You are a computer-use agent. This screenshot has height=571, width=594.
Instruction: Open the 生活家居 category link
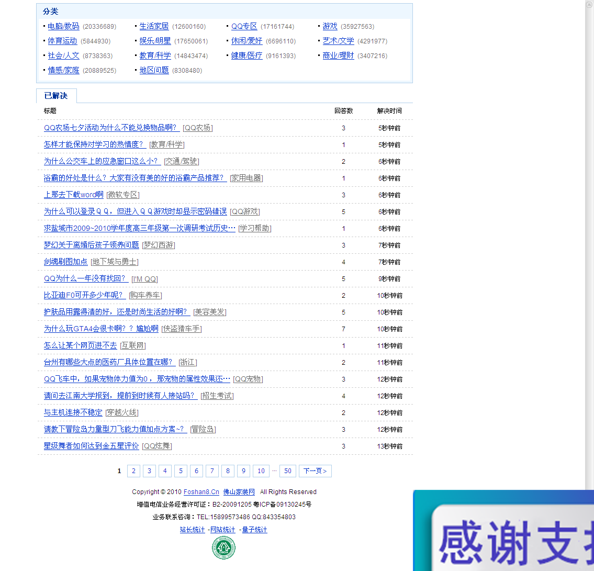154,26
